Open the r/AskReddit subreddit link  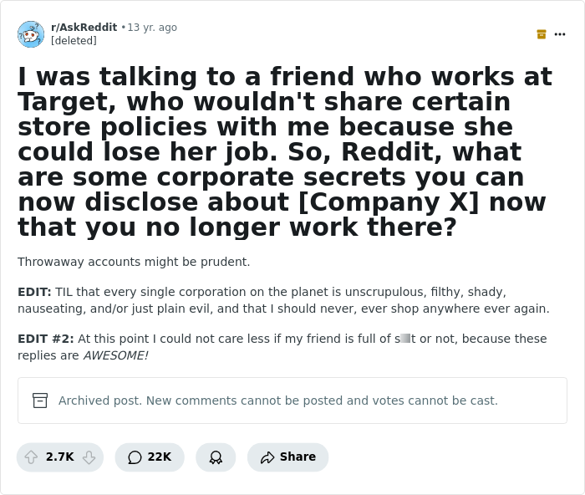coord(84,28)
